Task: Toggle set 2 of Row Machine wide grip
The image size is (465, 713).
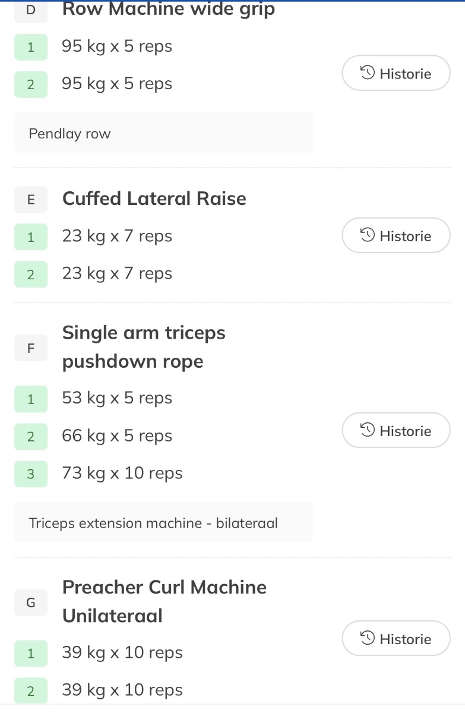Action: [x=31, y=84]
